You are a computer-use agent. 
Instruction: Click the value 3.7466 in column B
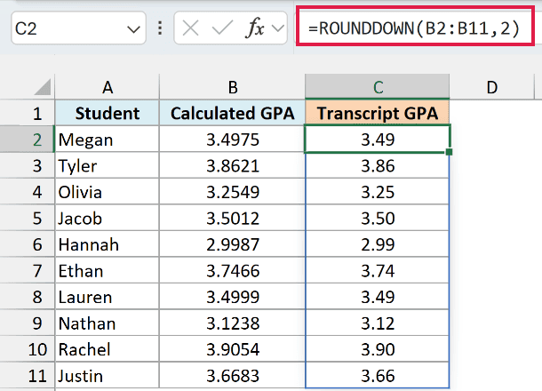tap(232, 271)
